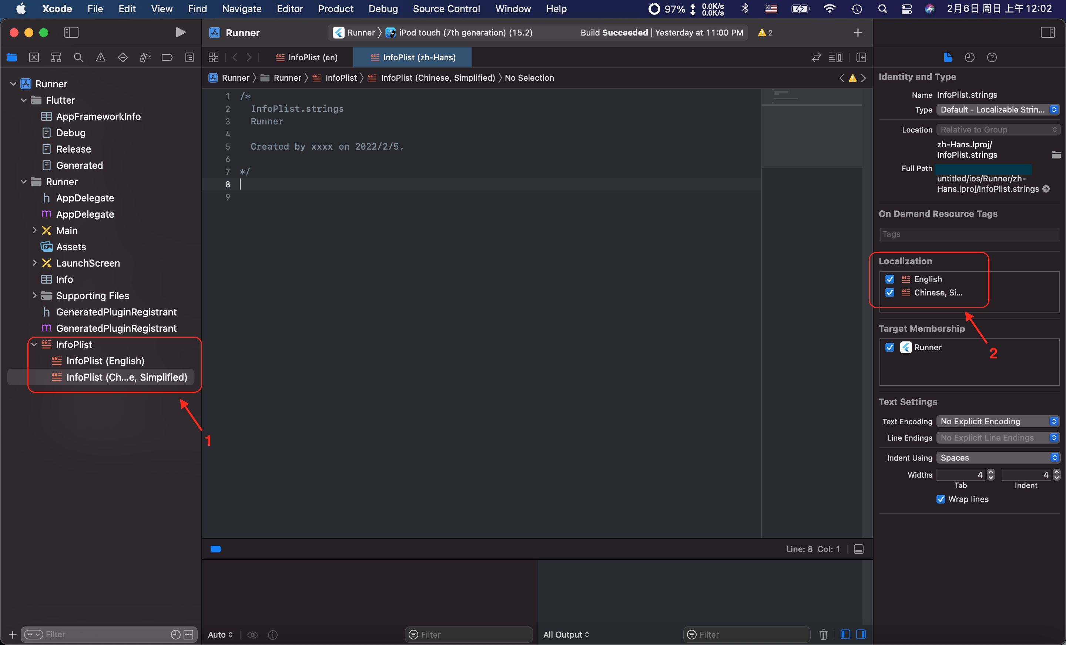This screenshot has height=645, width=1066.
Task: Open the Text Encoding dropdown
Action: pyautogui.click(x=998, y=421)
